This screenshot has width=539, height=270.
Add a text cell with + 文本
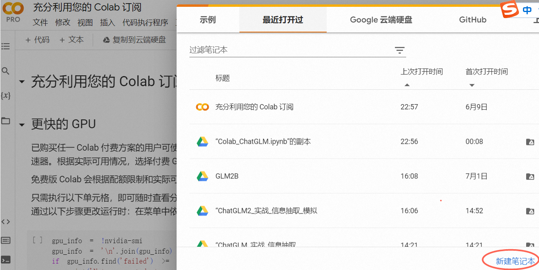[x=72, y=40]
